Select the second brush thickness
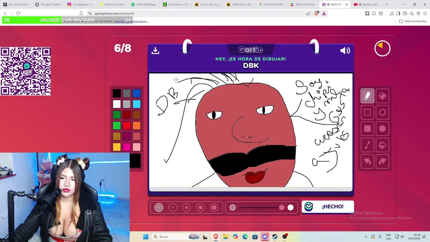This screenshot has width=430, height=242. point(173,208)
